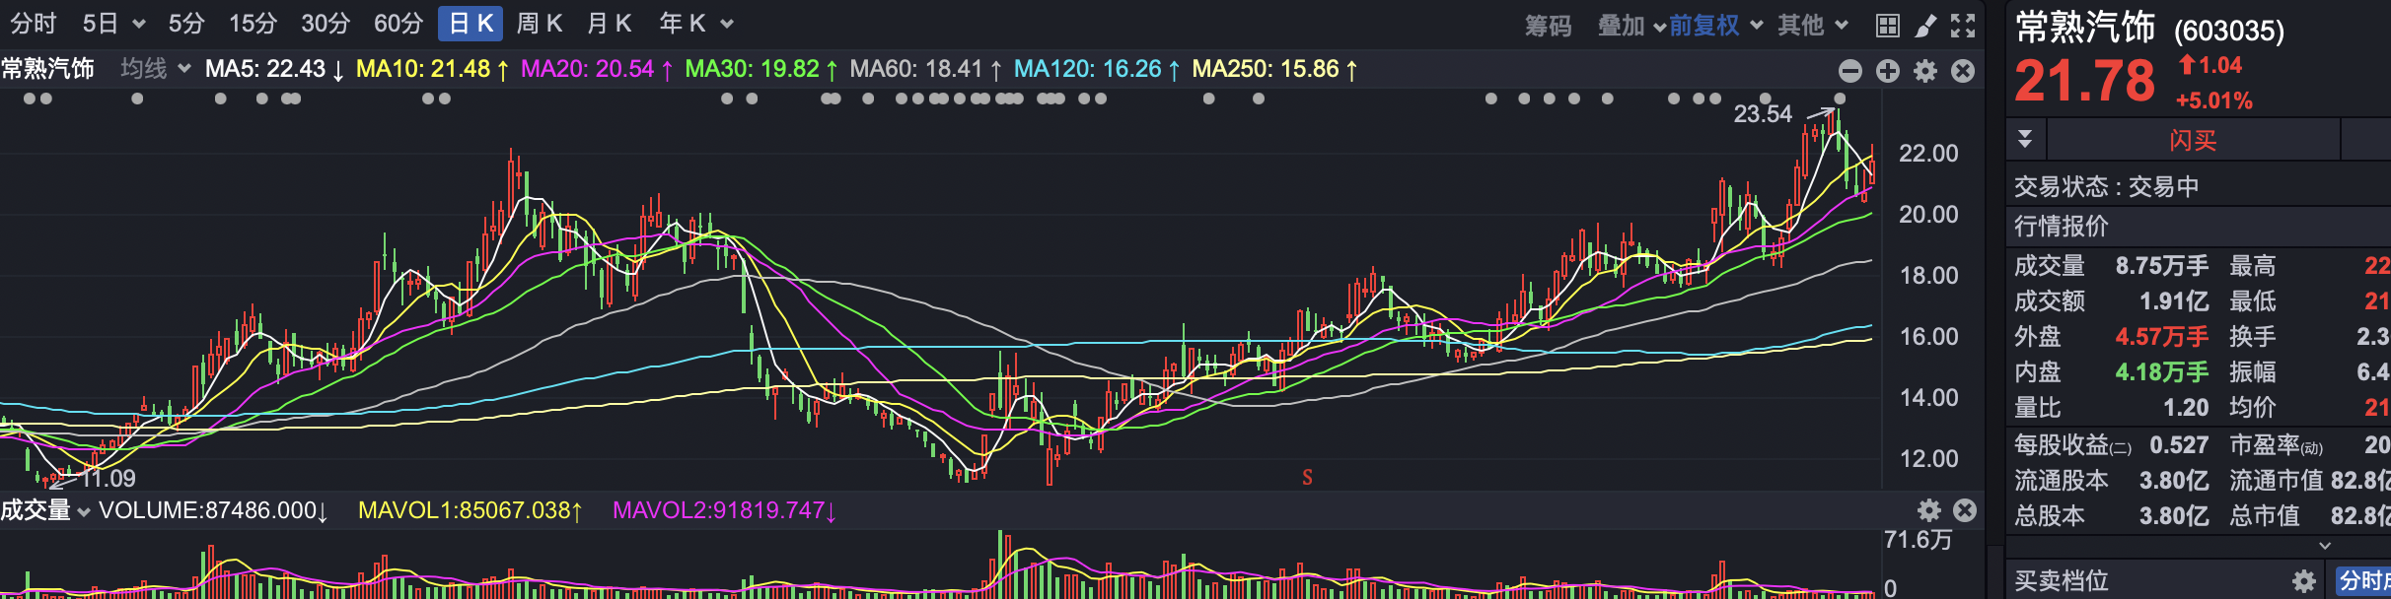Expand dropdown arrow next to 年K
Viewport: 2391px width, 599px height.
click(x=727, y=25)
